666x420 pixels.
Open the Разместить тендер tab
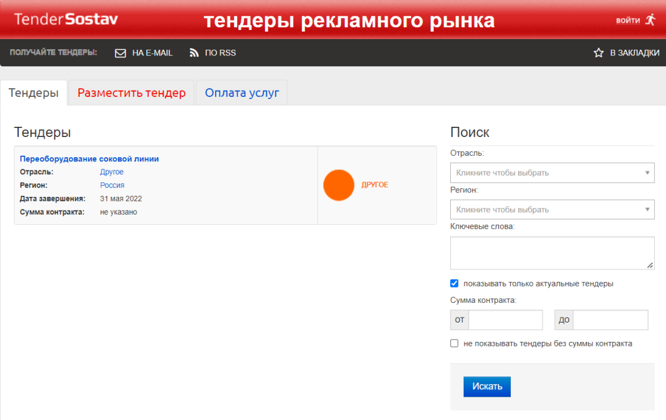click(x=131, y=93)
